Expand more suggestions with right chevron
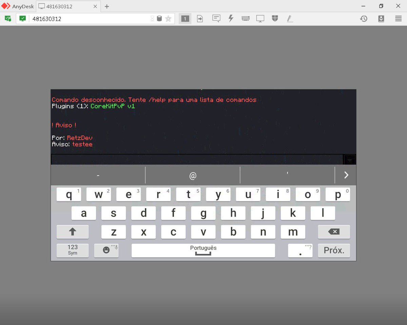 click(x=346, y=175)
